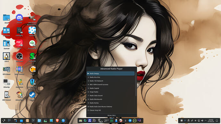
Task: Select Radio Capital station
Action: coord(110,88)
